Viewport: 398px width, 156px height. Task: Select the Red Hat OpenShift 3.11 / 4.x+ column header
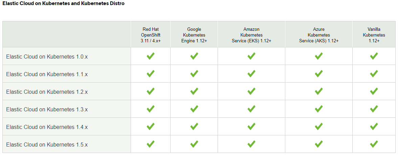(x=151, y=35)
